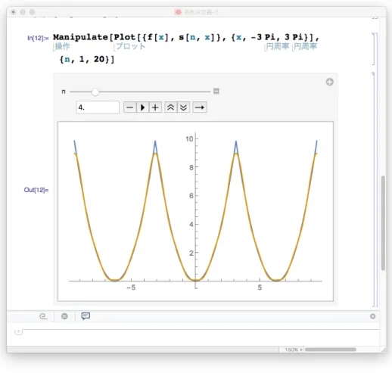Click the window close button
Screen dimensions: 392x373
13,12
